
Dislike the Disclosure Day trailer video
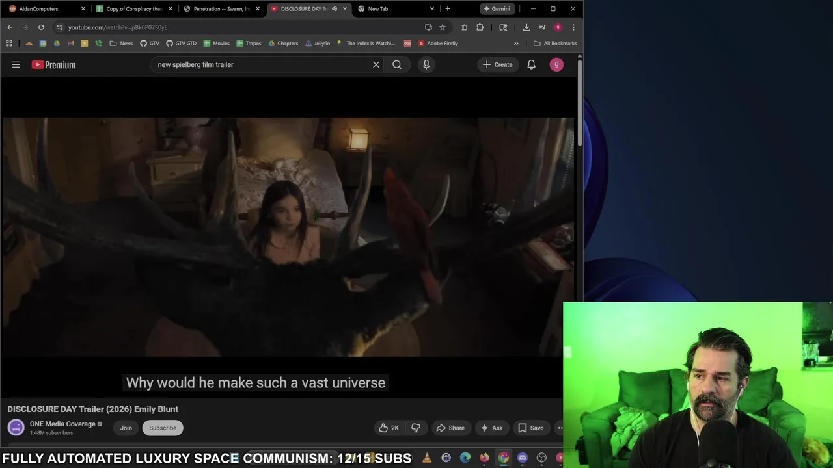(415, 428)
